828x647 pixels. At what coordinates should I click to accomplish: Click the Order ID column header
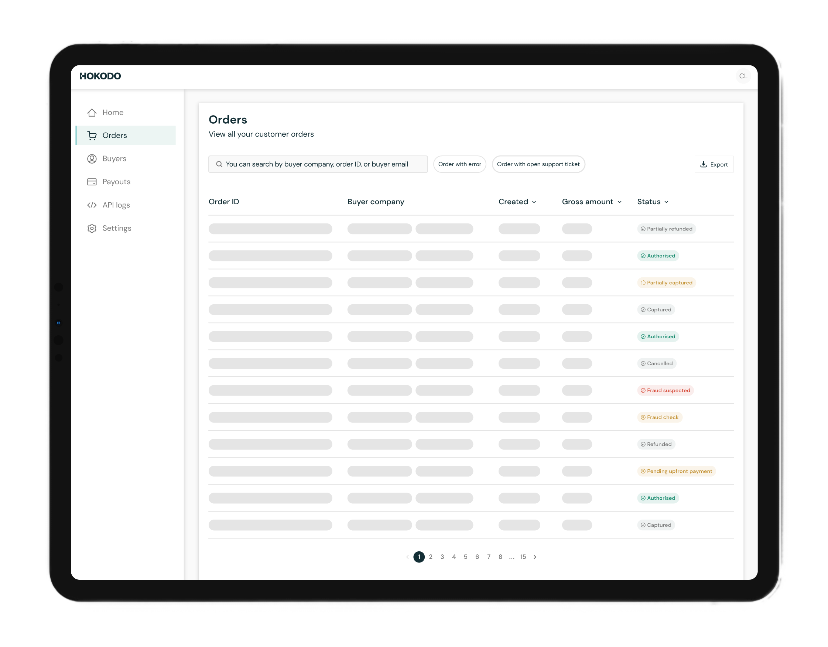224,202
